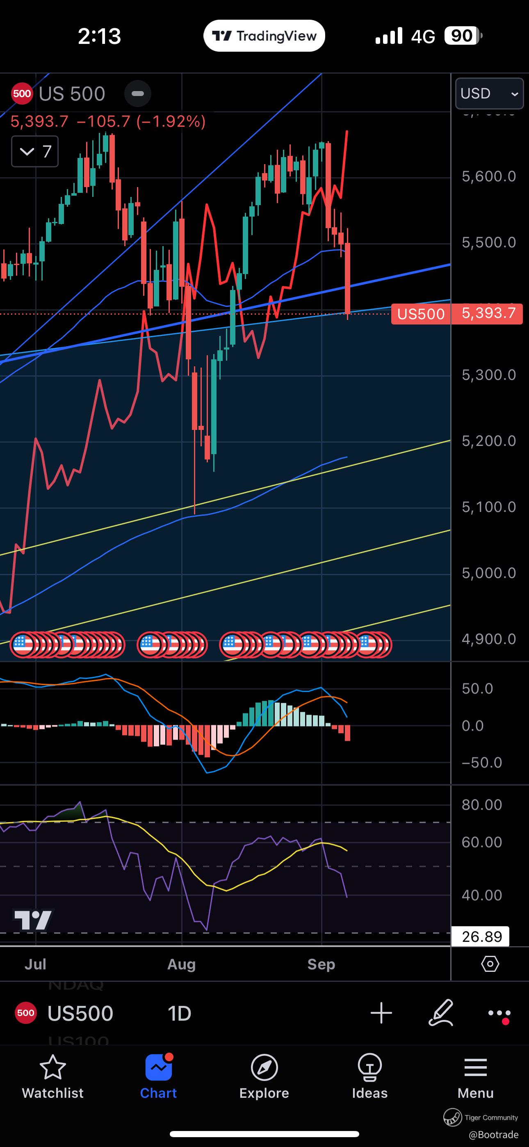Tap the star Watchlist icon

(52, 1067)
